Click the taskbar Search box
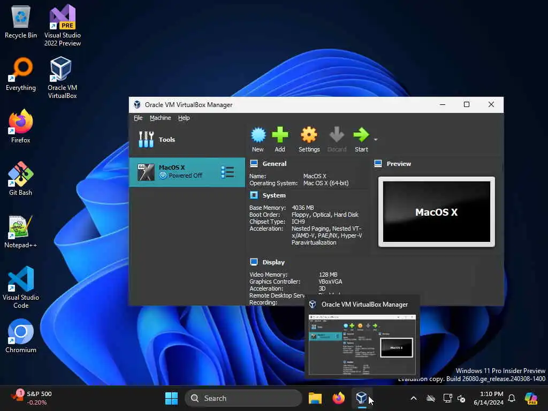Screen dimensions: 548x411 [x=243, y=398]
